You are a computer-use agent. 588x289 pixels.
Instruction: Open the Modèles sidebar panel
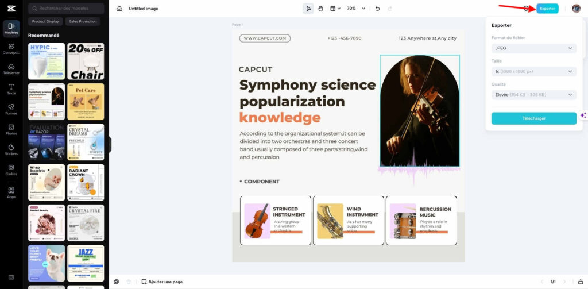click(11, 29)
